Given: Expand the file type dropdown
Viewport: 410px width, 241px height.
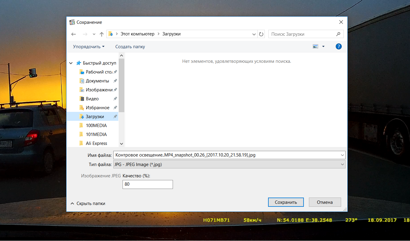Looking at the screenshot, I should (342, 164).
